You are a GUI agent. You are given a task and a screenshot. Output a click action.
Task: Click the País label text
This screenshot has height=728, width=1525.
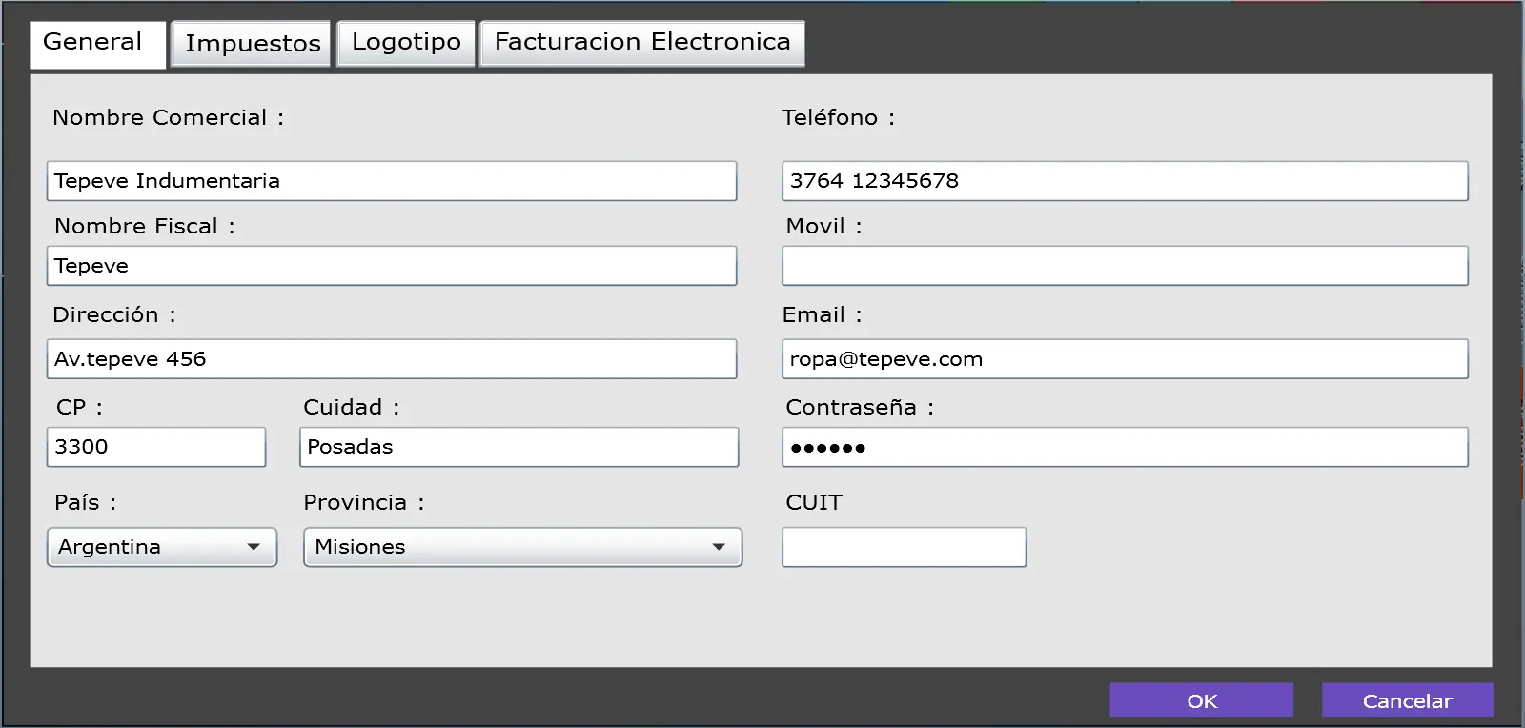click(85, 502)
